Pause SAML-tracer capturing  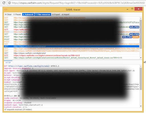(17, 15)
